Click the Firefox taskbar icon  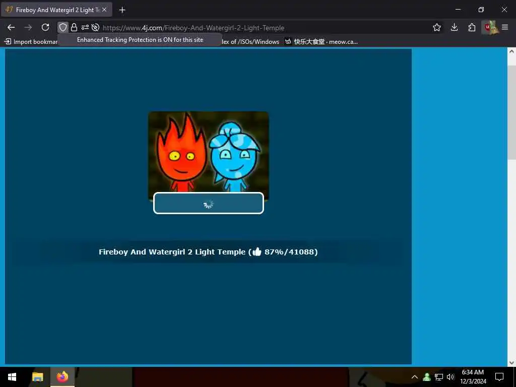(62, 377)
